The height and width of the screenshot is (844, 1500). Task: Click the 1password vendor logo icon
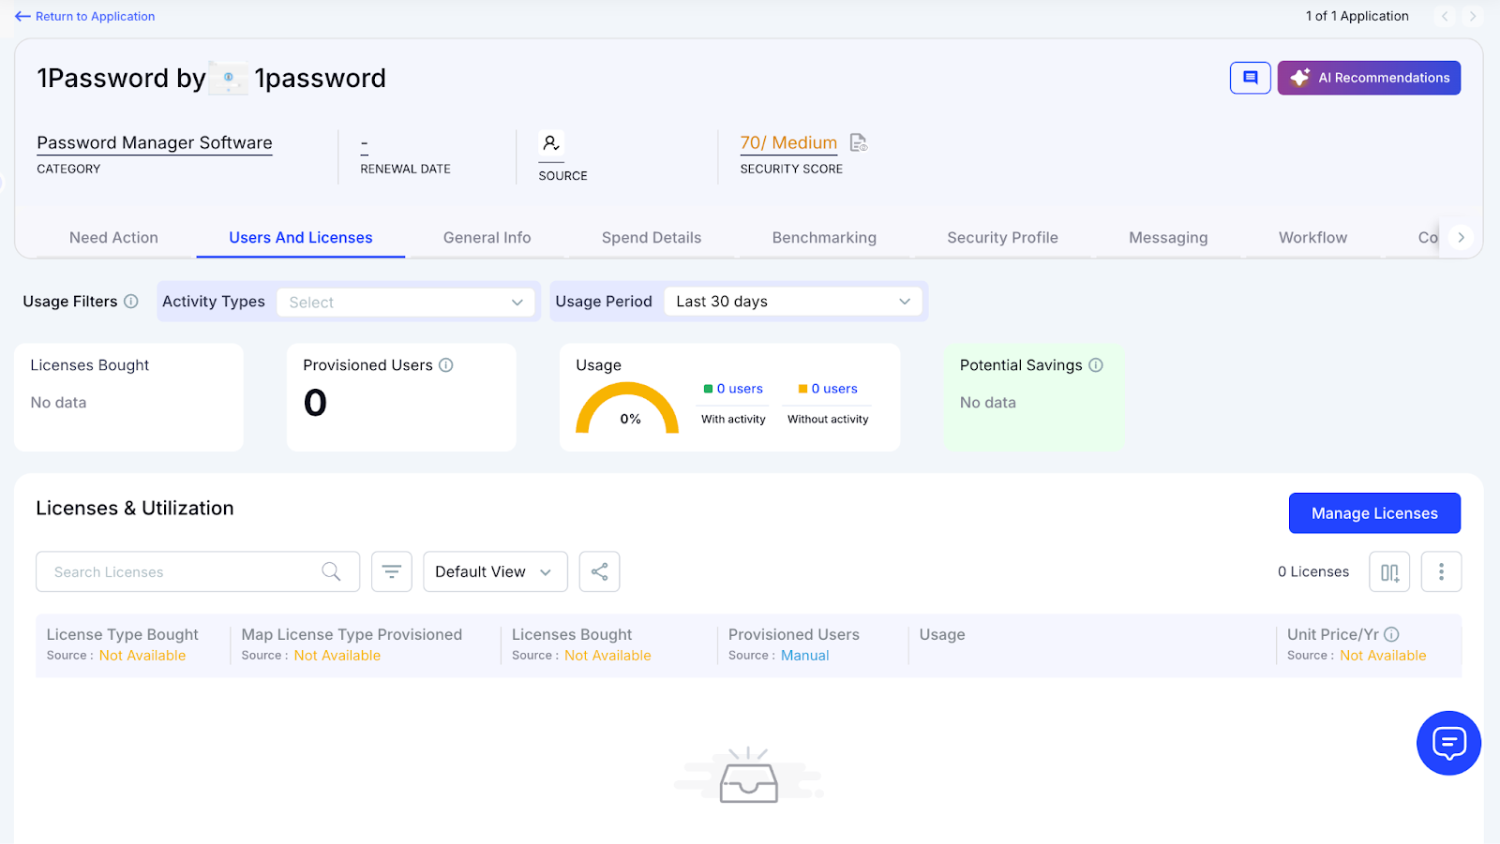tap(229, 78)
